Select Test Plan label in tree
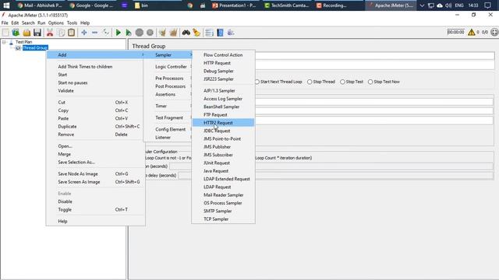This screenshot has height=280, width=499. [24, 42]
